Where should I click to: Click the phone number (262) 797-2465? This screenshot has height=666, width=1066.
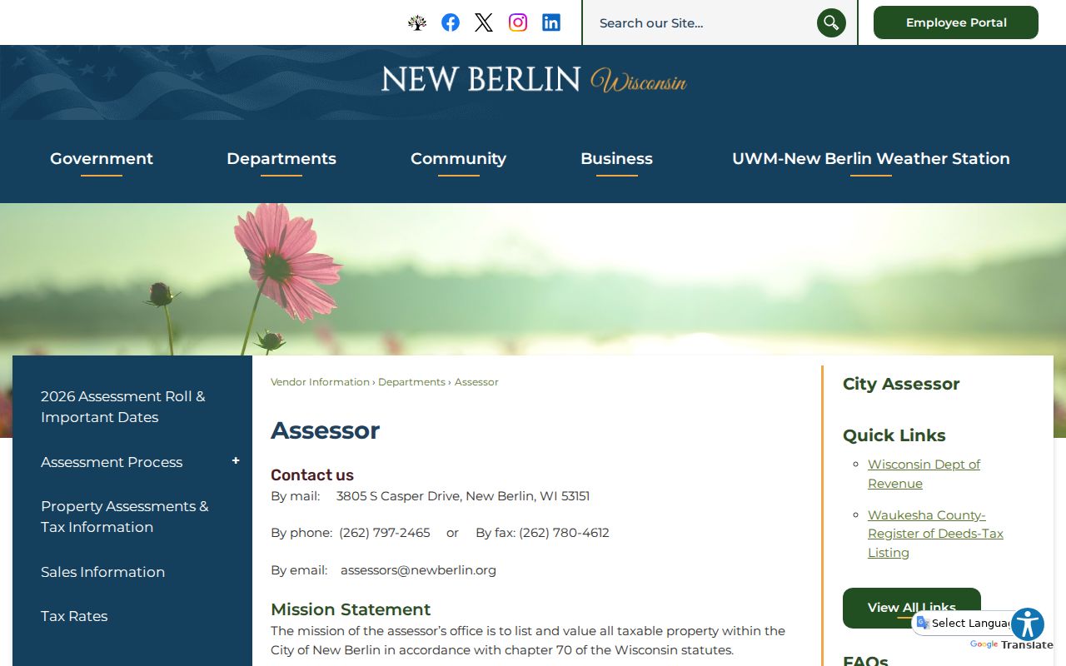[385, 533]
